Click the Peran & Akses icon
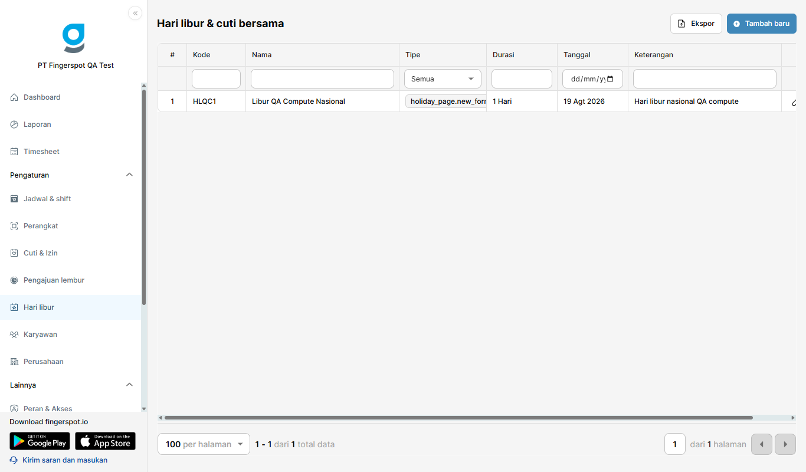Screen dimensions: 806x472 point(14,408)
